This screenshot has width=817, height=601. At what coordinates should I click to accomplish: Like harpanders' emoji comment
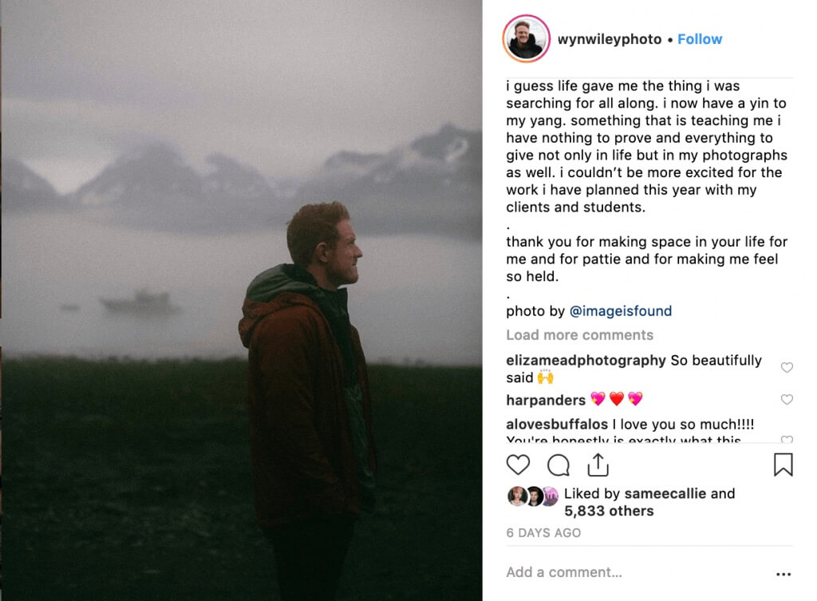tap(787, 400)
